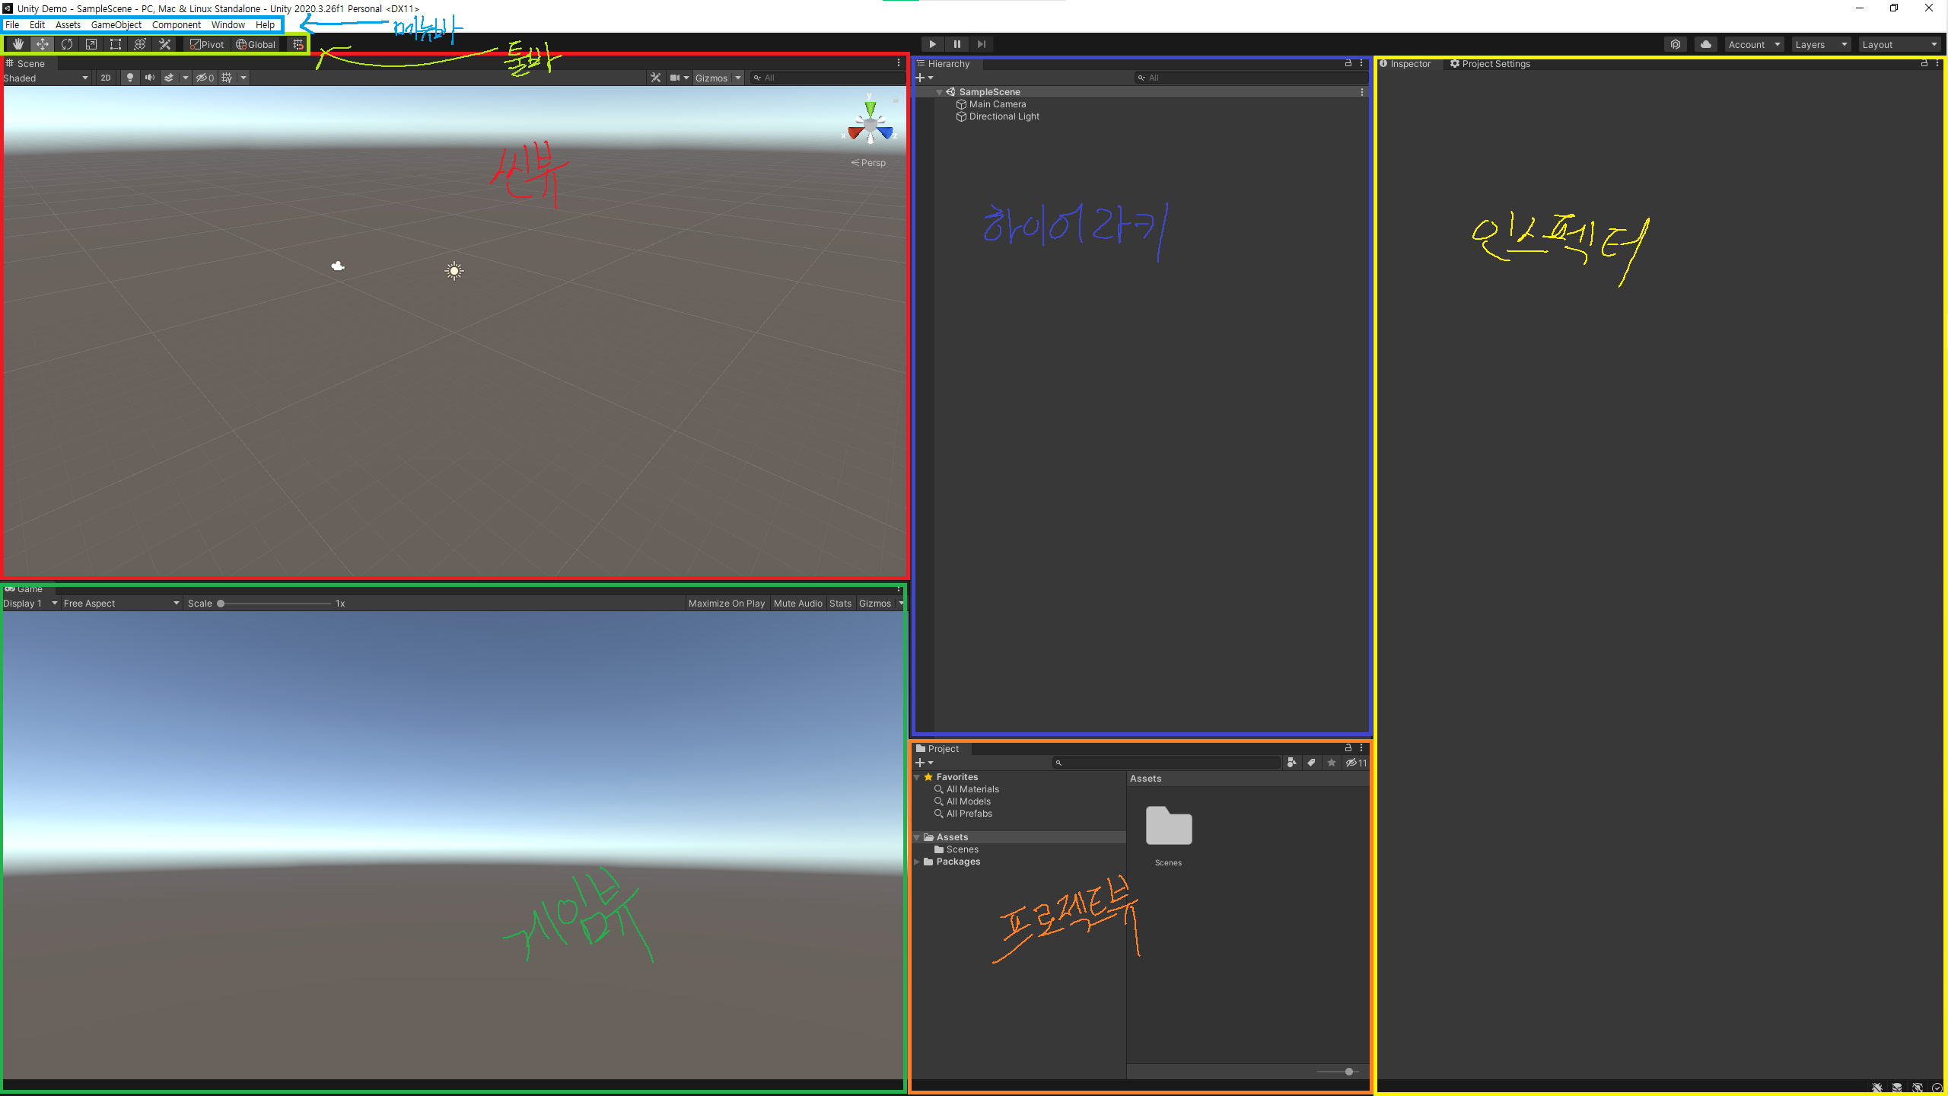Toggle hidden objects visibility in Scene

205,78
